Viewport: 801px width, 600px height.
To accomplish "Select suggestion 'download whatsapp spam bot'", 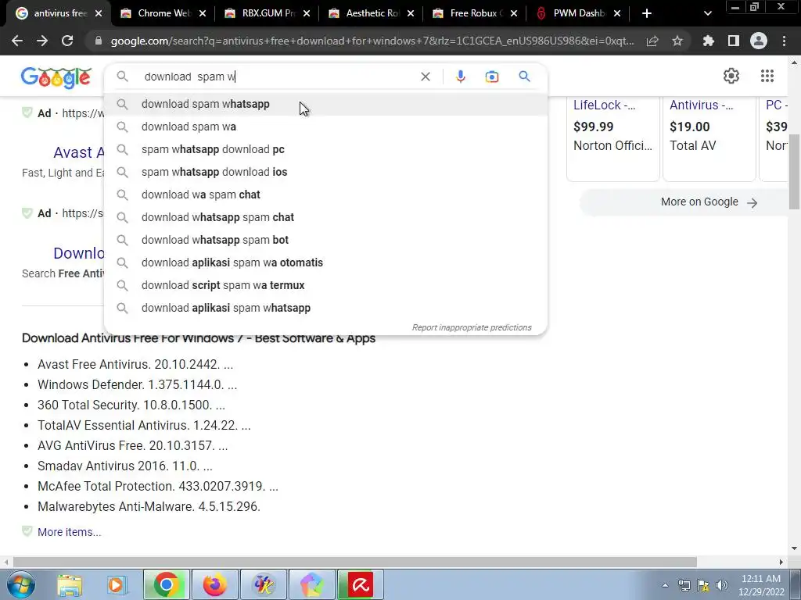I will click(325, 240).
